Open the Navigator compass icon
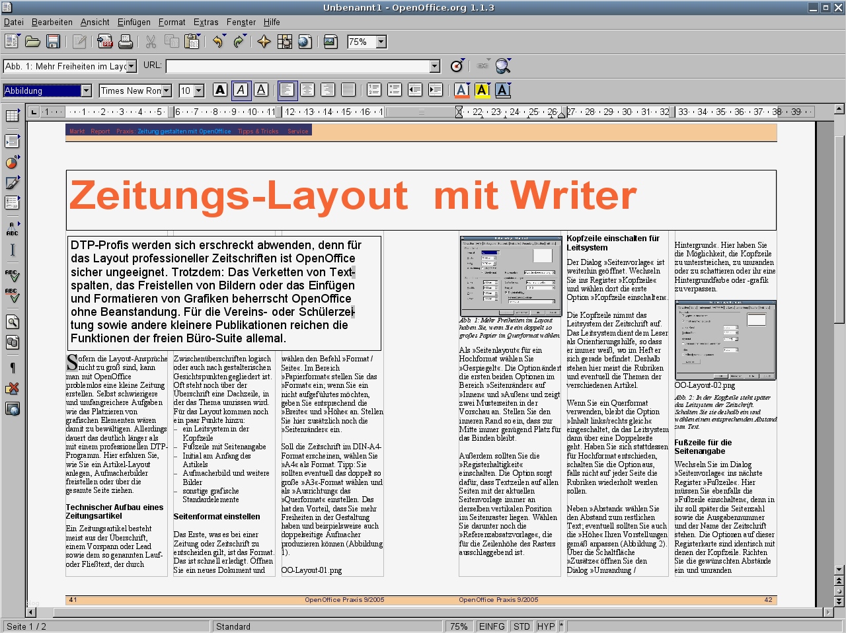Screen dimensions: 846x633 pyautogui.click(x=264, y=42)
